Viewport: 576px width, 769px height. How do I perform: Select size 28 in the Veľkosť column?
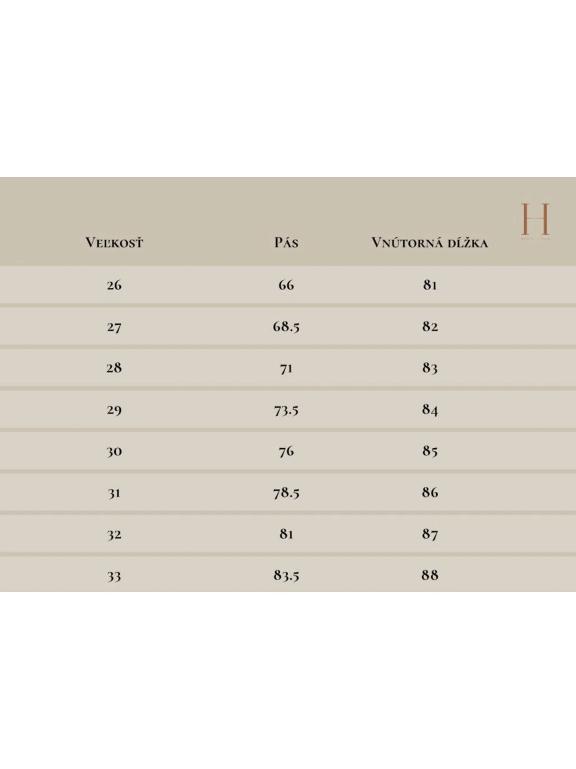coord(114,368)
